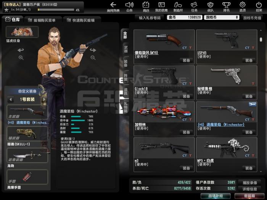The image size is (267, 200).
Task: Click the inventory scrollbar thumb
Action: (261, 40)
